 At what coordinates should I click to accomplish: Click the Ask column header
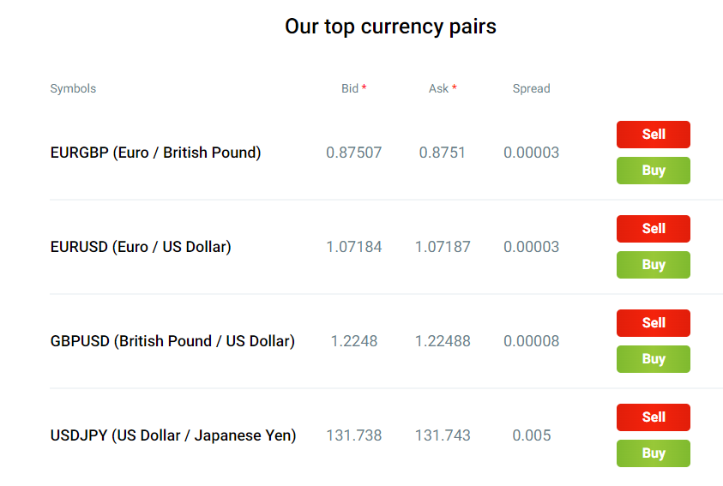[x=439, y=88]
